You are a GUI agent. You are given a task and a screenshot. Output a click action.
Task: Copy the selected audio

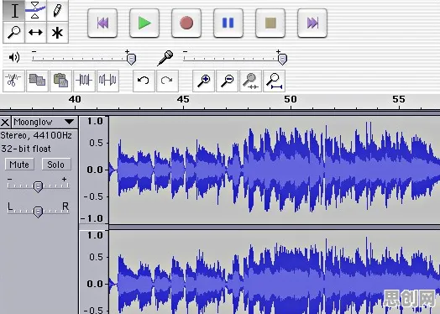click(x=37, y=81)
